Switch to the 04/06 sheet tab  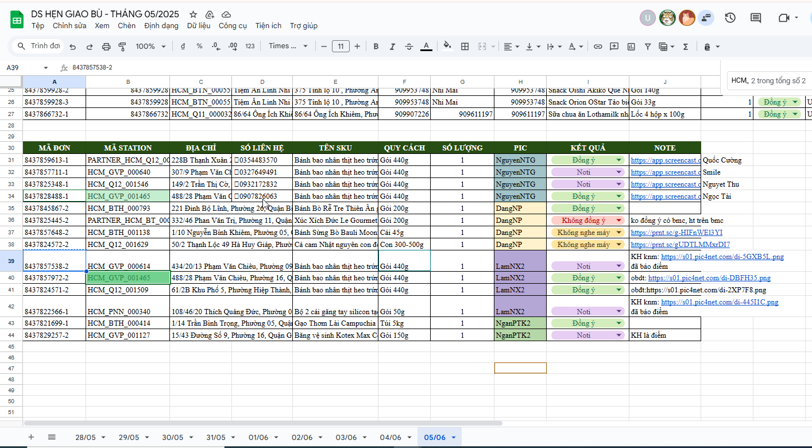point(395,437)
